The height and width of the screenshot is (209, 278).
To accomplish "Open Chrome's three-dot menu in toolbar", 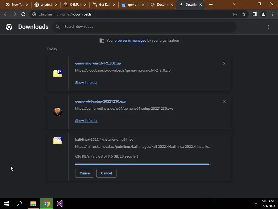I will [x=272, y=14].
